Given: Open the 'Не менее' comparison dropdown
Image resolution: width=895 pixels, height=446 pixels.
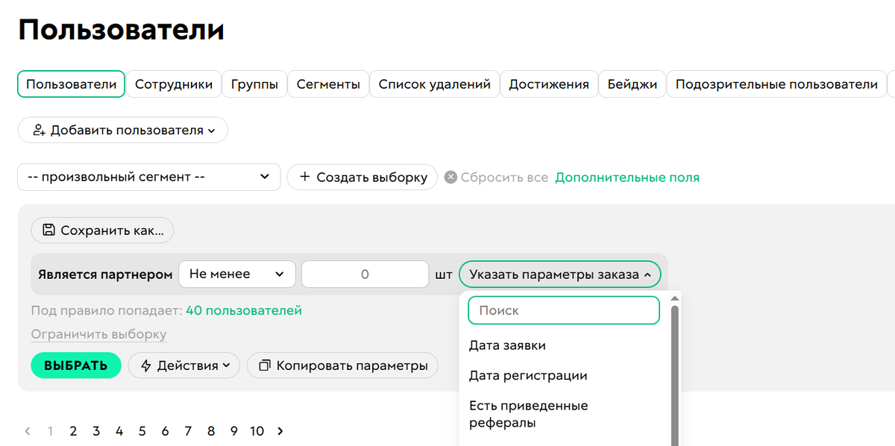Looking at the screenshot, I should pos(237,274).
